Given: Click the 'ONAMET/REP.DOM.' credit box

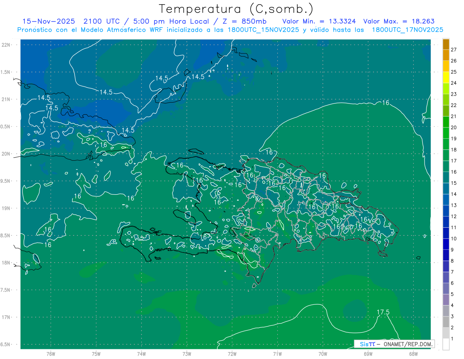Looking at the screenshot, I should coord(394,344).
